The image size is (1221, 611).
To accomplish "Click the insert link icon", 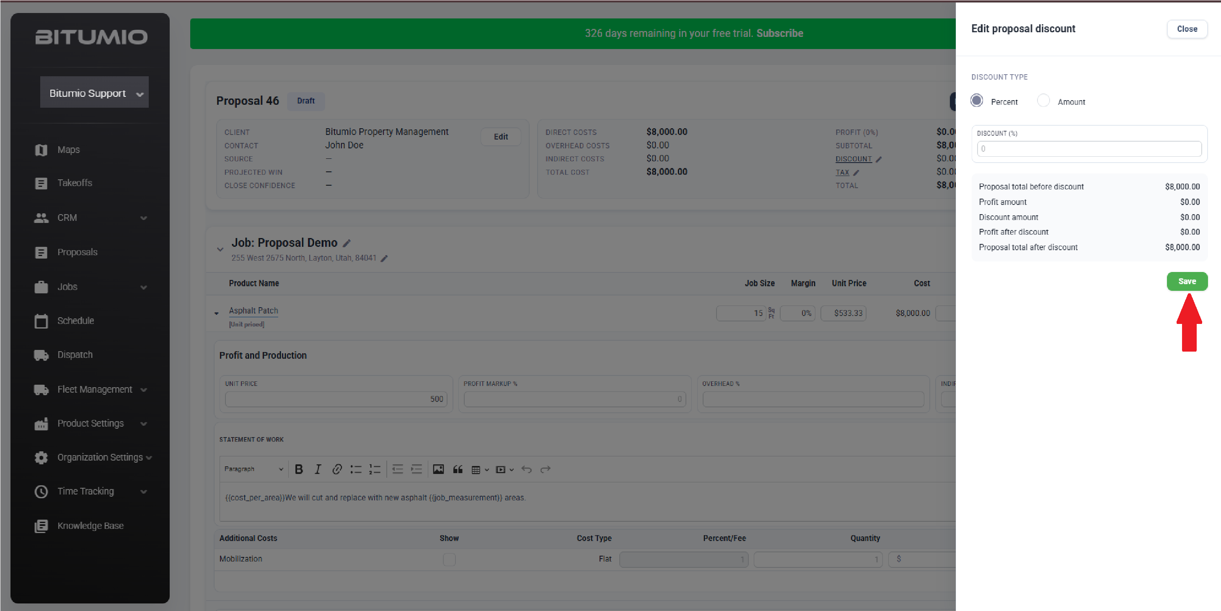I will click(336, 469).
